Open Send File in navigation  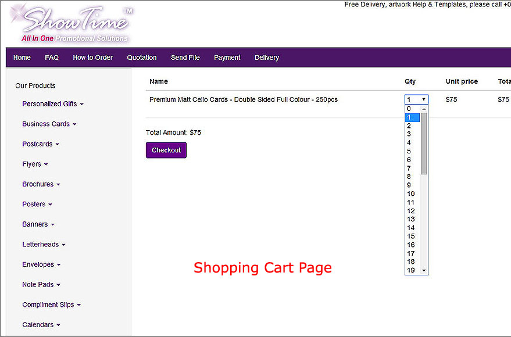[185, 58]
